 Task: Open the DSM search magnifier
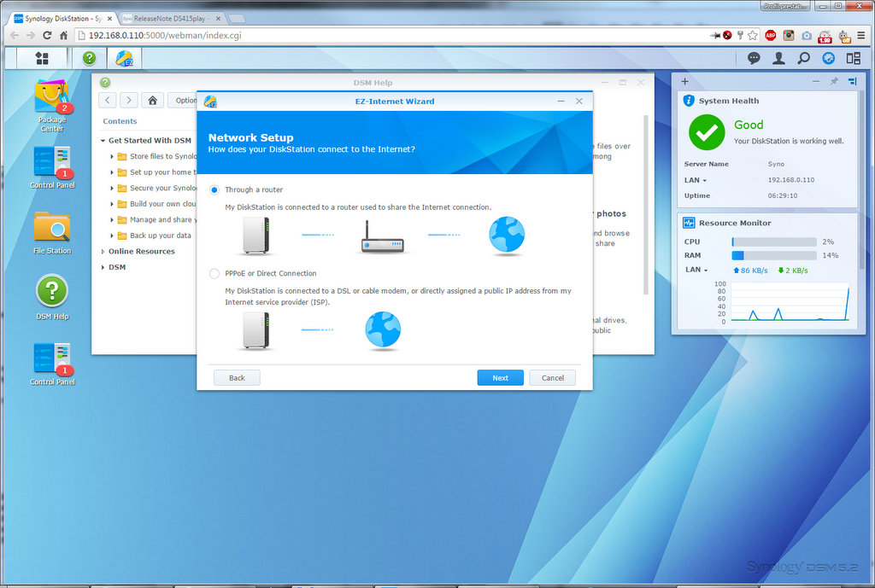(x=803, y=58)
